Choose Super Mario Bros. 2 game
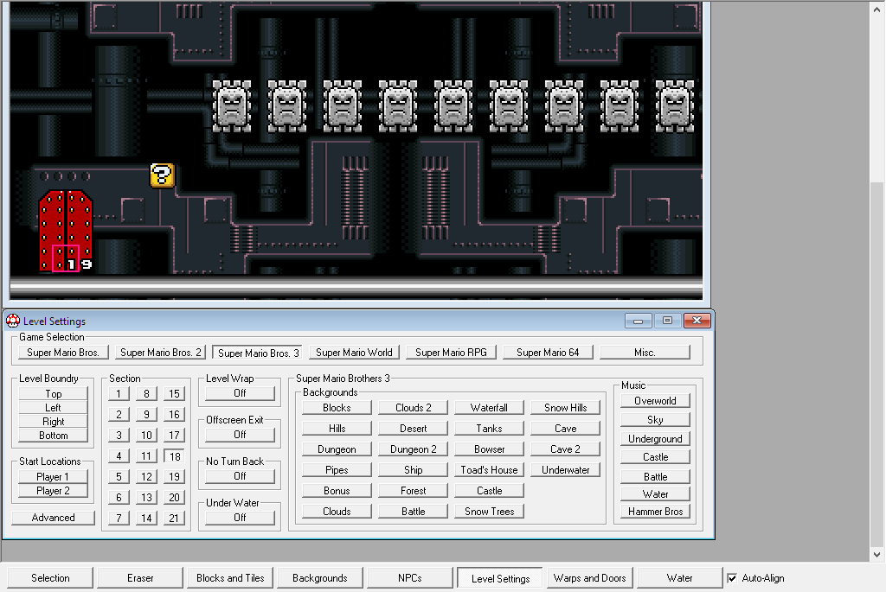886x592 pixels. (160, 353)
